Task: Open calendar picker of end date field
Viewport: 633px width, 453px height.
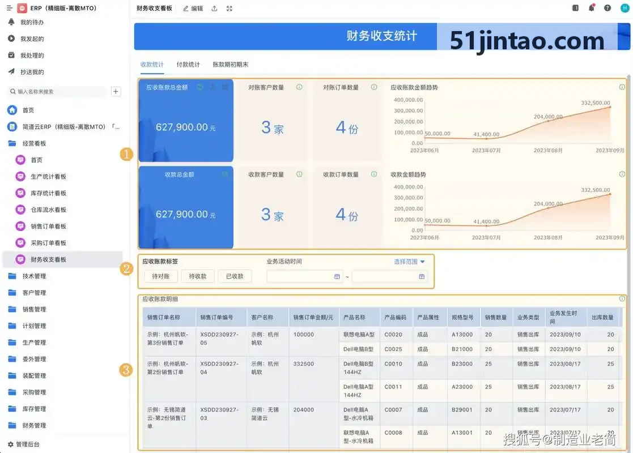Action: tap(422, 276)
